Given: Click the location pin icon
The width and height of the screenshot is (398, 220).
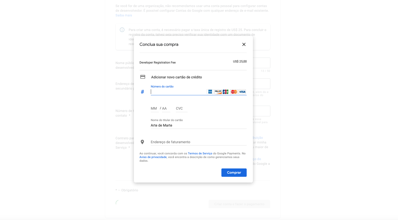Looking at the screenshot, I should (x=142, y=142).
